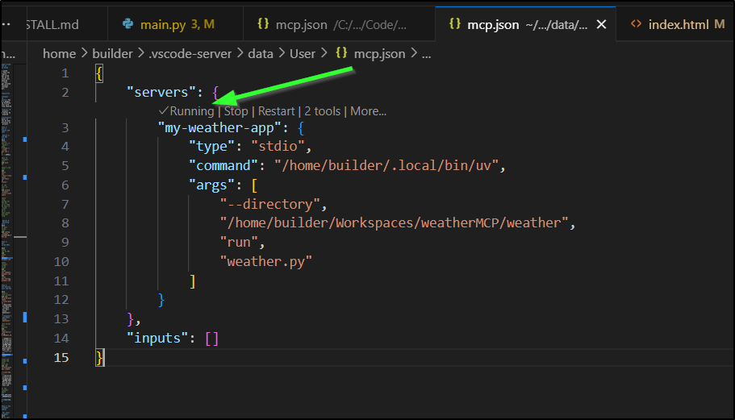The height and width of the screenshot is (420, 735).
Task: Stop the my-weather-app server
Action: coord(236,111)
